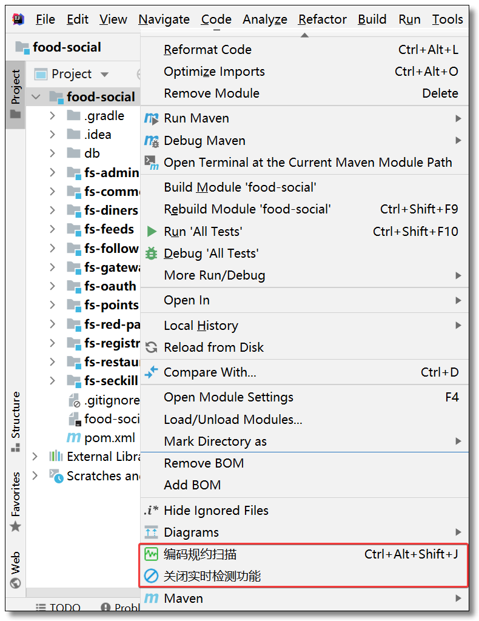Screen dimensions: 479x621
Task: Open the Local History submenu
Action: point(304,326)
